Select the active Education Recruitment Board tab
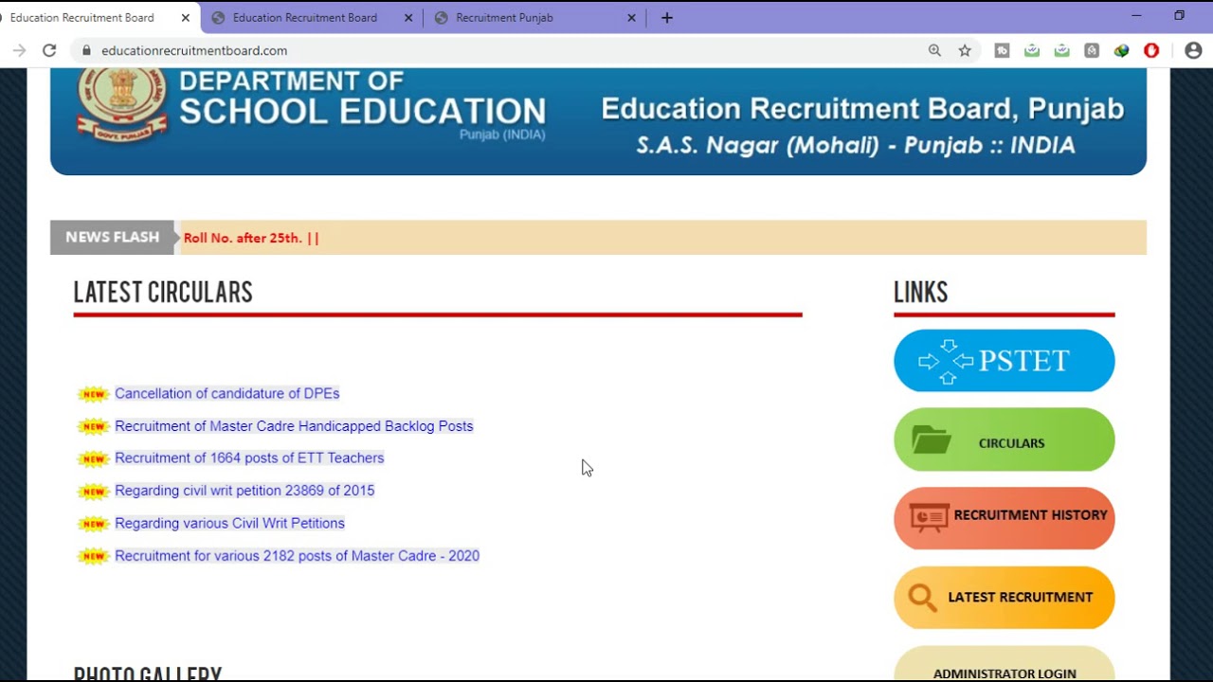The image size is (1213, 682). click(x=95, y=17)
